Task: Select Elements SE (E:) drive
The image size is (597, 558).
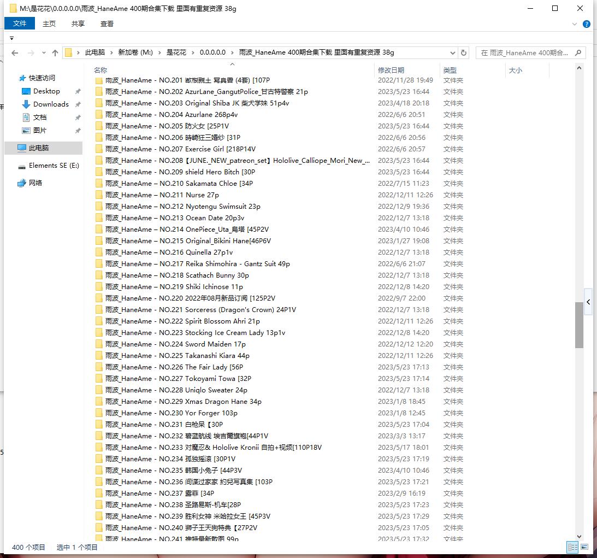Action: tap(54, 165)
